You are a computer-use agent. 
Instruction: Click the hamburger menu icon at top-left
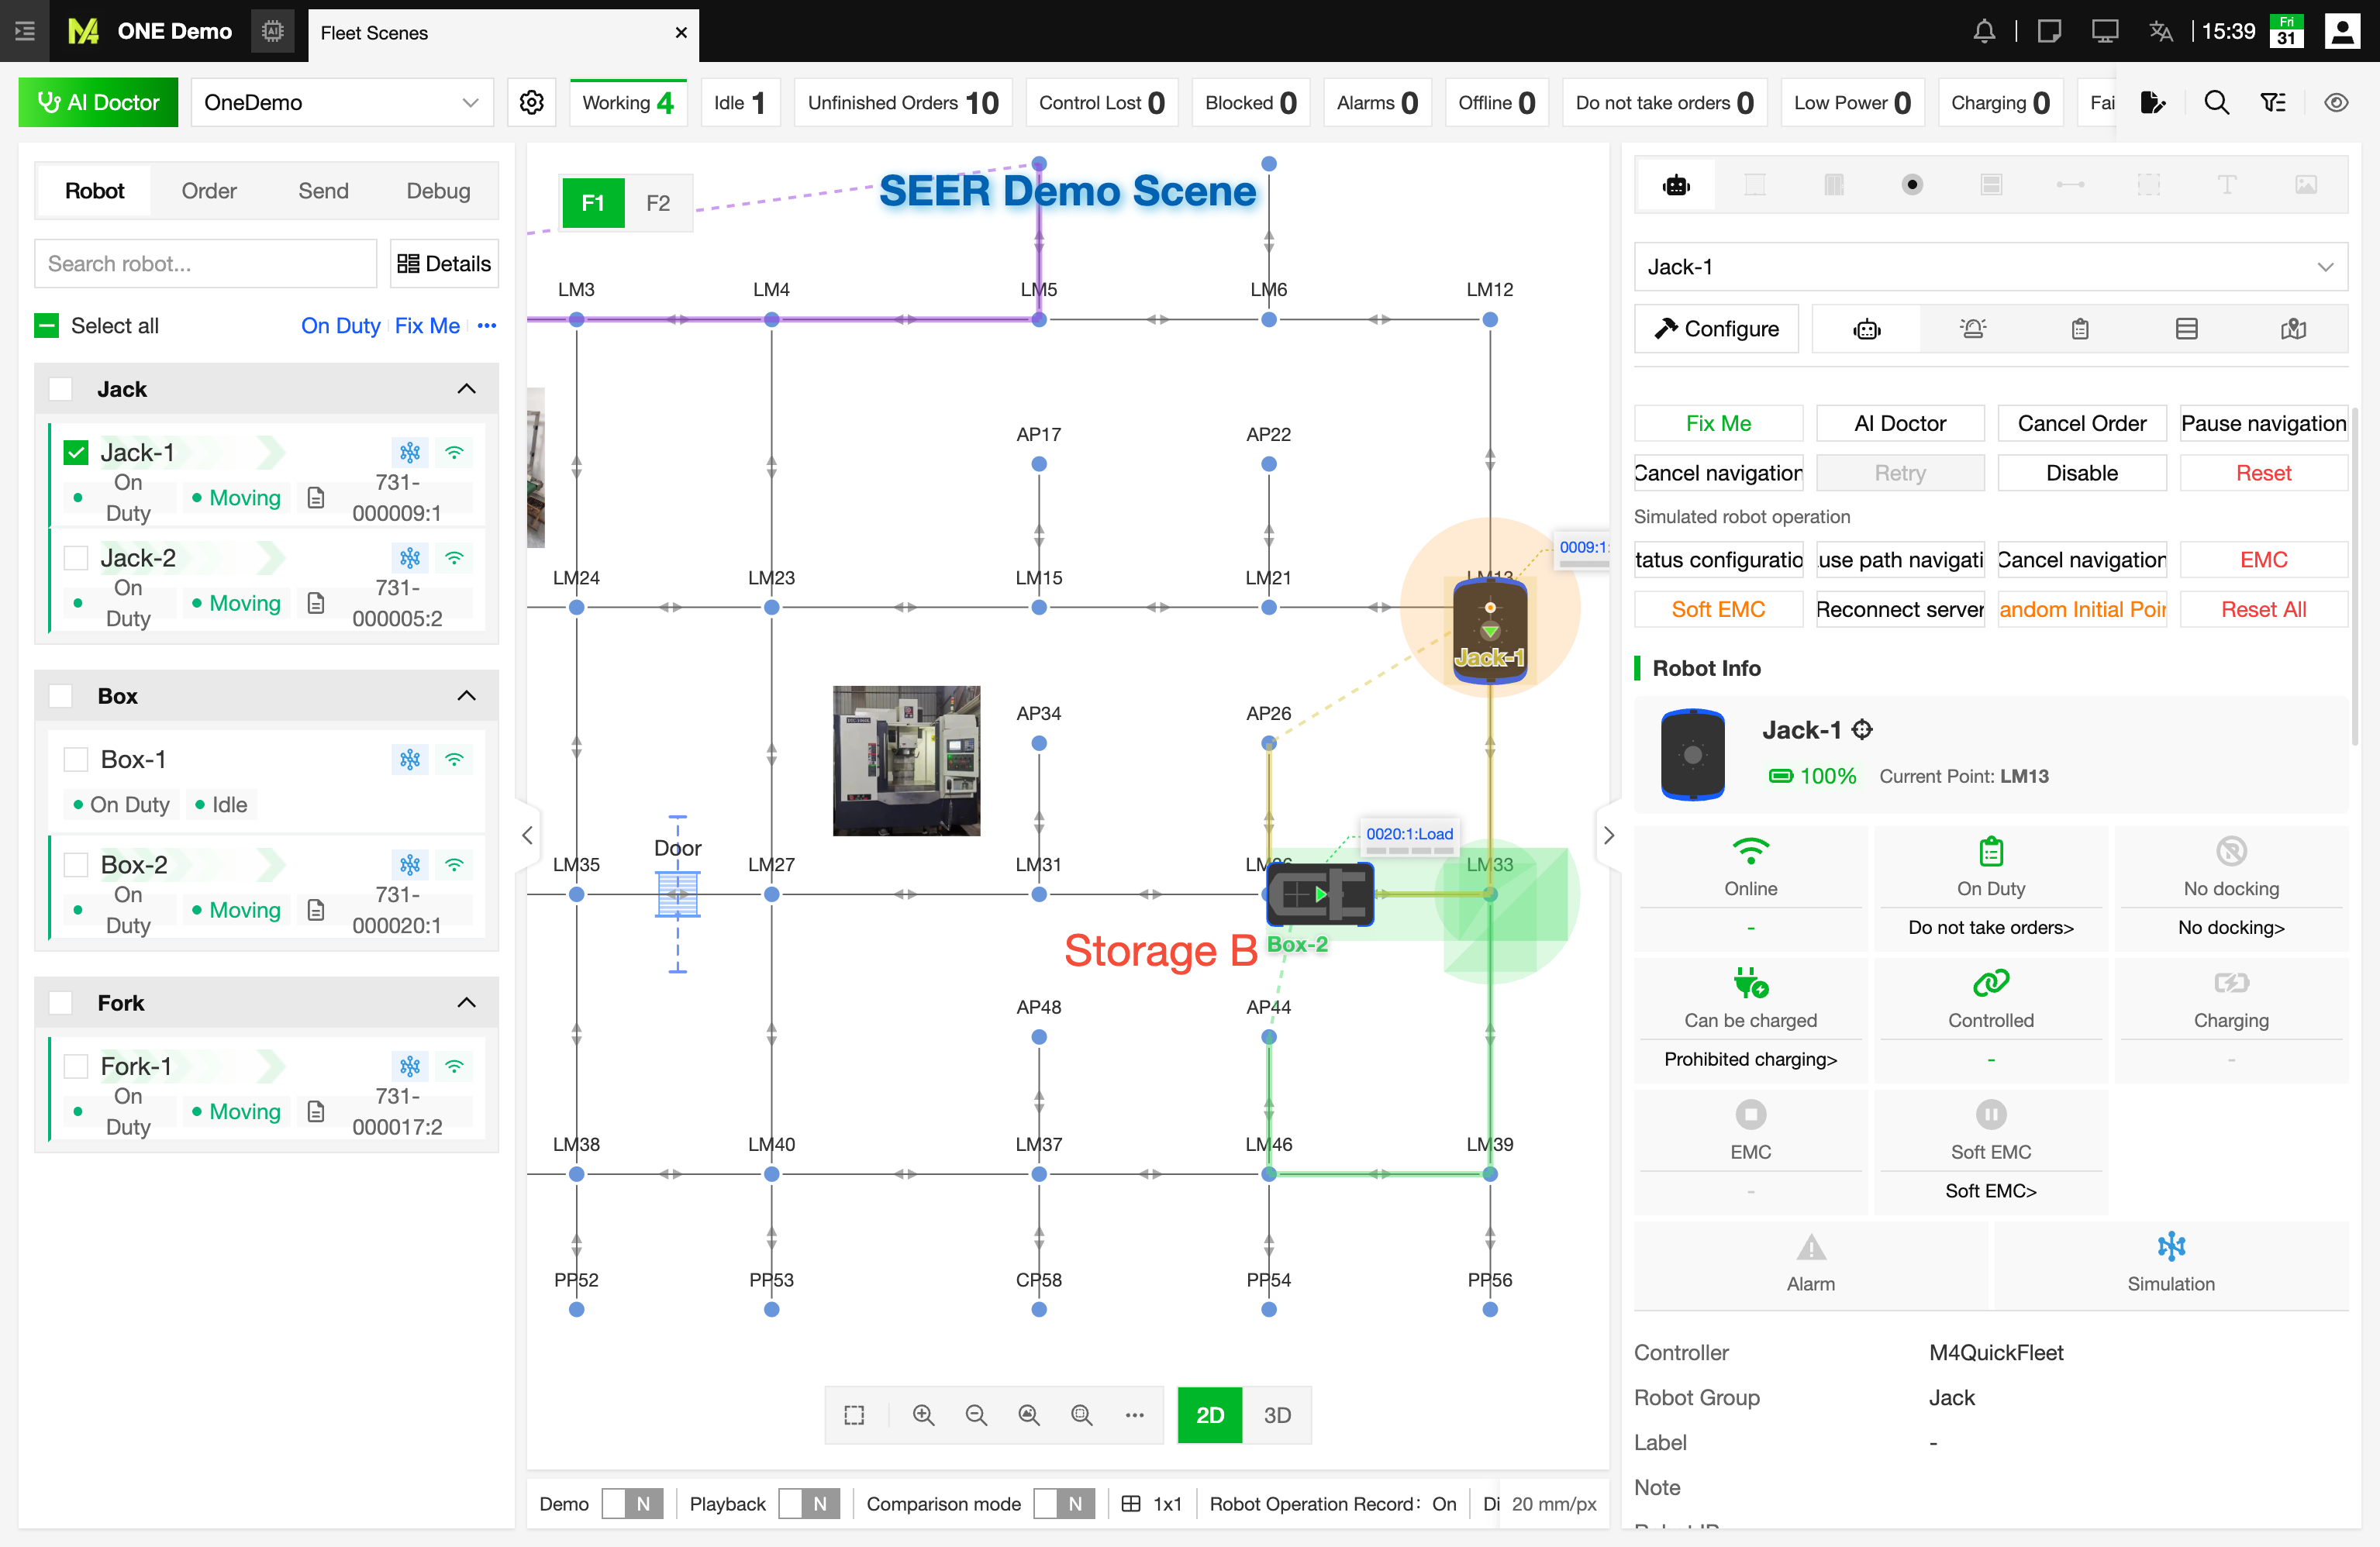click(x=25, y=31)
